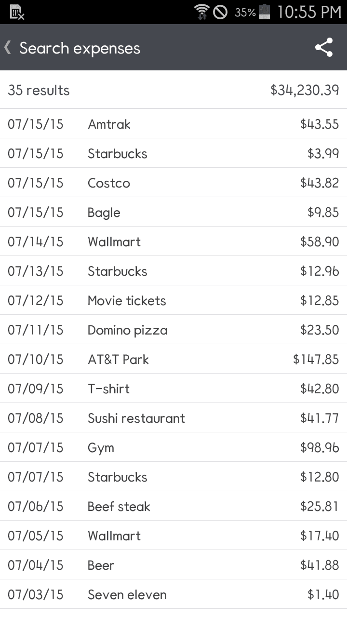Viewport: 347px width, 617px height.
Task: Open the Amtrak expense entry
Action: coord(173,124)
